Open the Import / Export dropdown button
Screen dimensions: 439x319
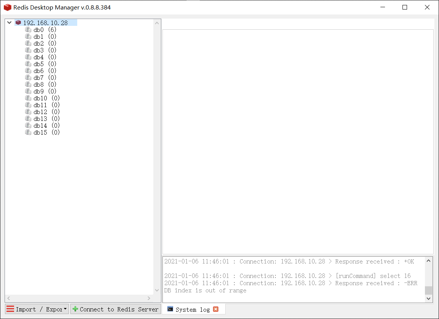click(x=37, y=309)
